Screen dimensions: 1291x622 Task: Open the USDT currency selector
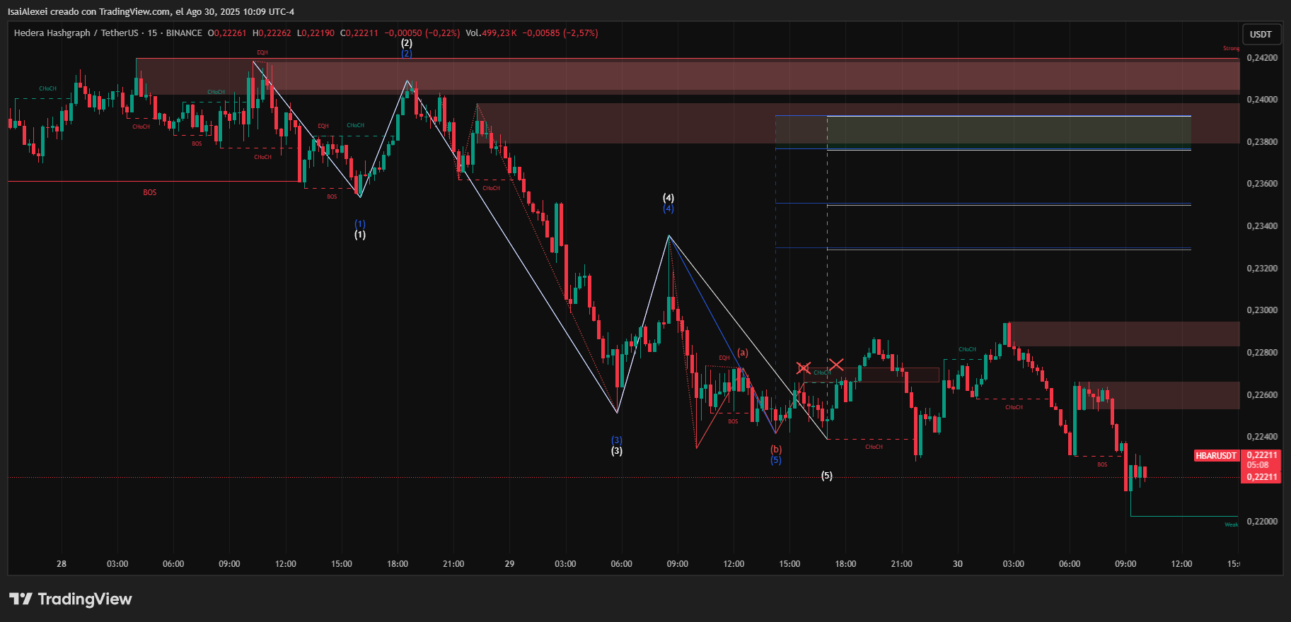(x=1261, y=34)
